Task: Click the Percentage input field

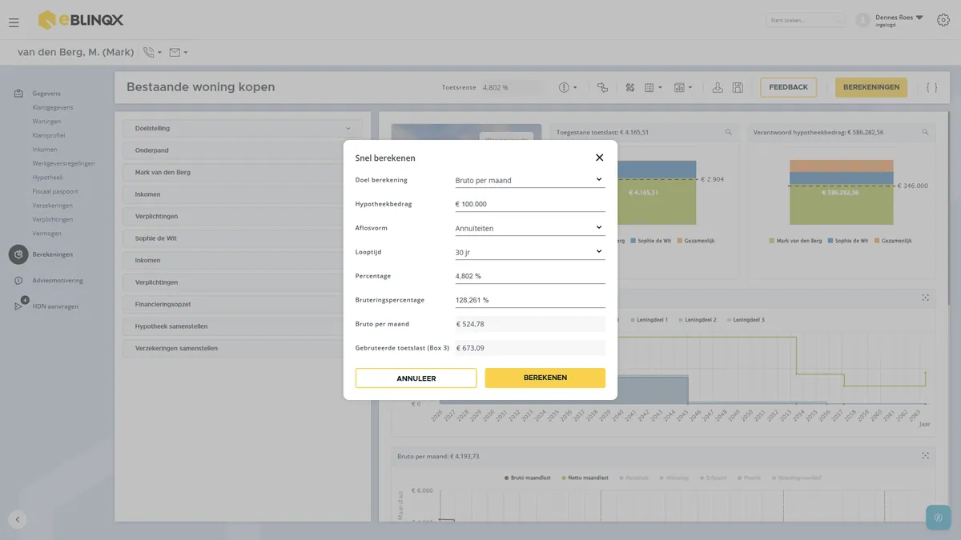Action: point(530,276)
